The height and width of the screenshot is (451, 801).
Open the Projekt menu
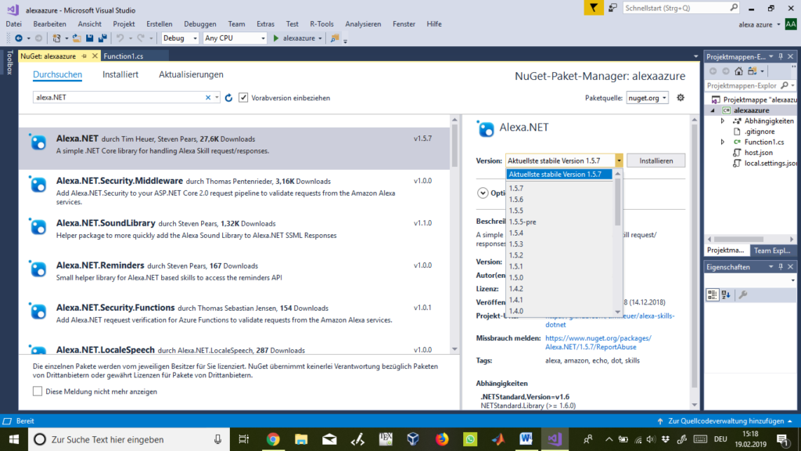(124, 24)
